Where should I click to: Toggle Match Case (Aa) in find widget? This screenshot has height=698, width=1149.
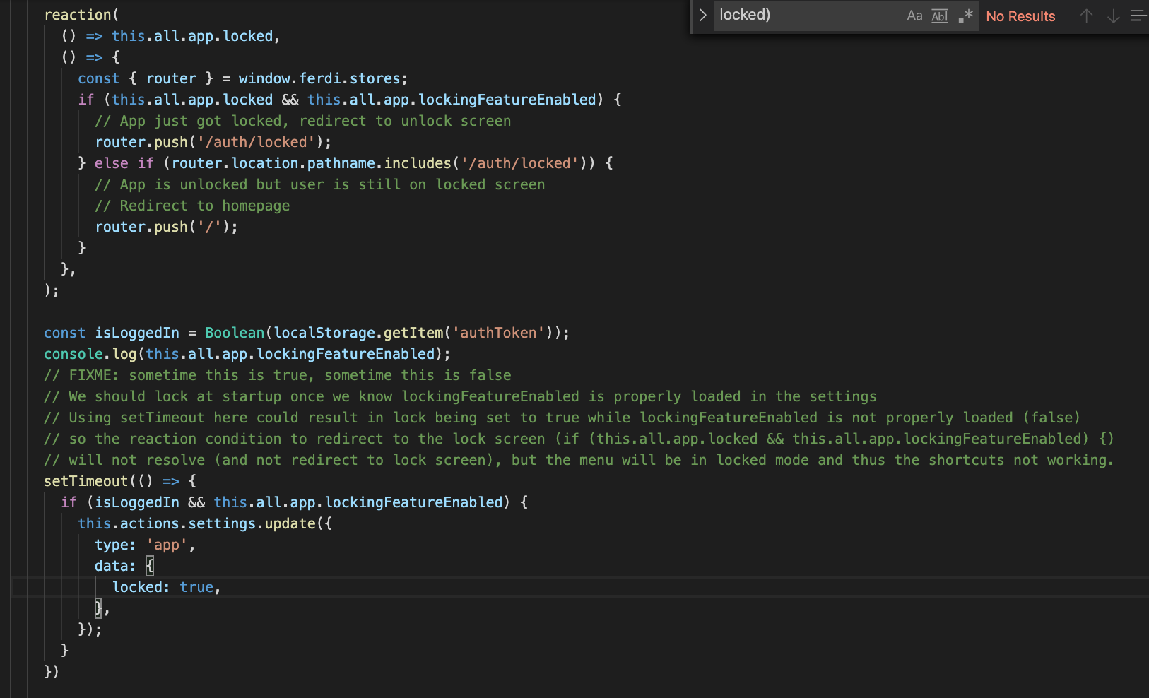point(914,16)
